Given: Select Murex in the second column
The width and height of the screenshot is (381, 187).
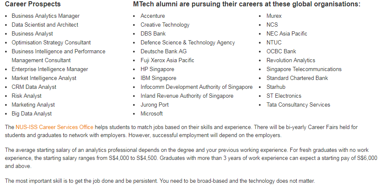Looking at the screenshot, I should [274, 16].
